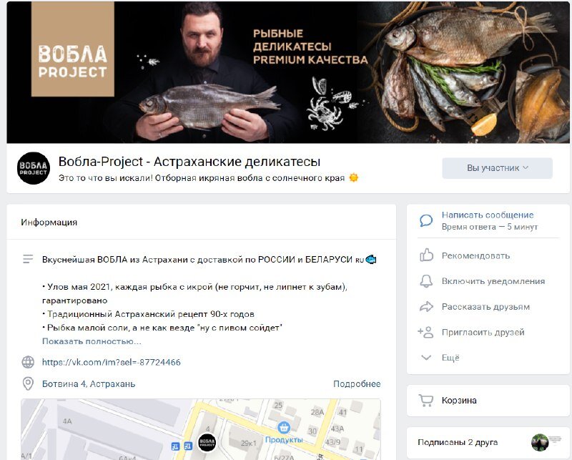Click the location pin icon
Viewport: 572px width, 460px height.
tap(28, 383)
